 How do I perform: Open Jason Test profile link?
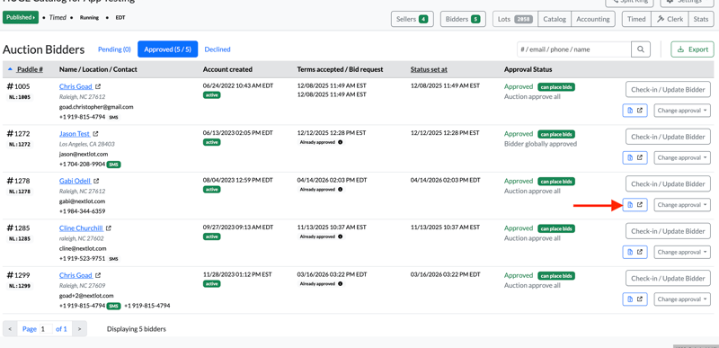pyautogui.click(x=75, y=134)
